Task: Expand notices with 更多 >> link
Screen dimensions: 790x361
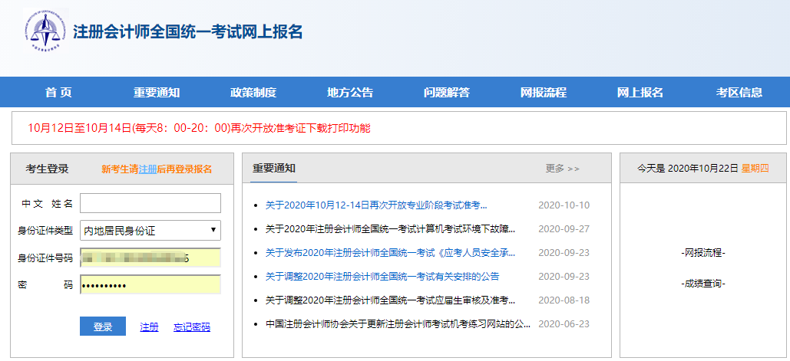Action: coord(563,169)
